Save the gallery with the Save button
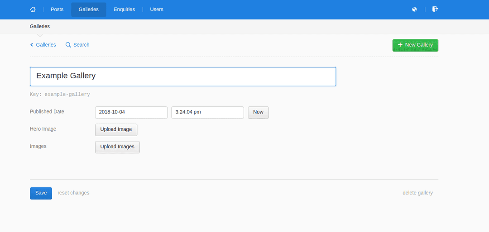 pyautogui.click(x=41, y=193)
